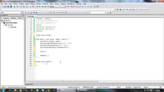Viewport: 164px width, 92px height.
Task: Collapse the main function fold marker
Action: [35, 39]
